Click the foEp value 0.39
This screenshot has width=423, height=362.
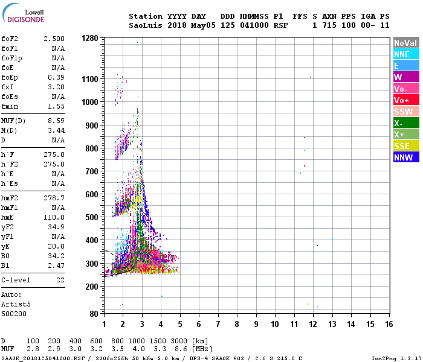pyautogui.click(x=56, y=78)
